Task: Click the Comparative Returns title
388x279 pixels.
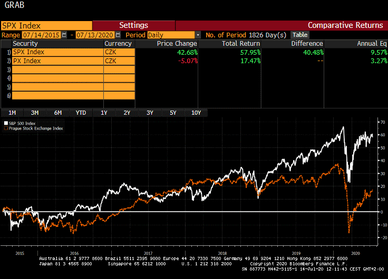Action: pyautogui.click(x=345, y=25)
